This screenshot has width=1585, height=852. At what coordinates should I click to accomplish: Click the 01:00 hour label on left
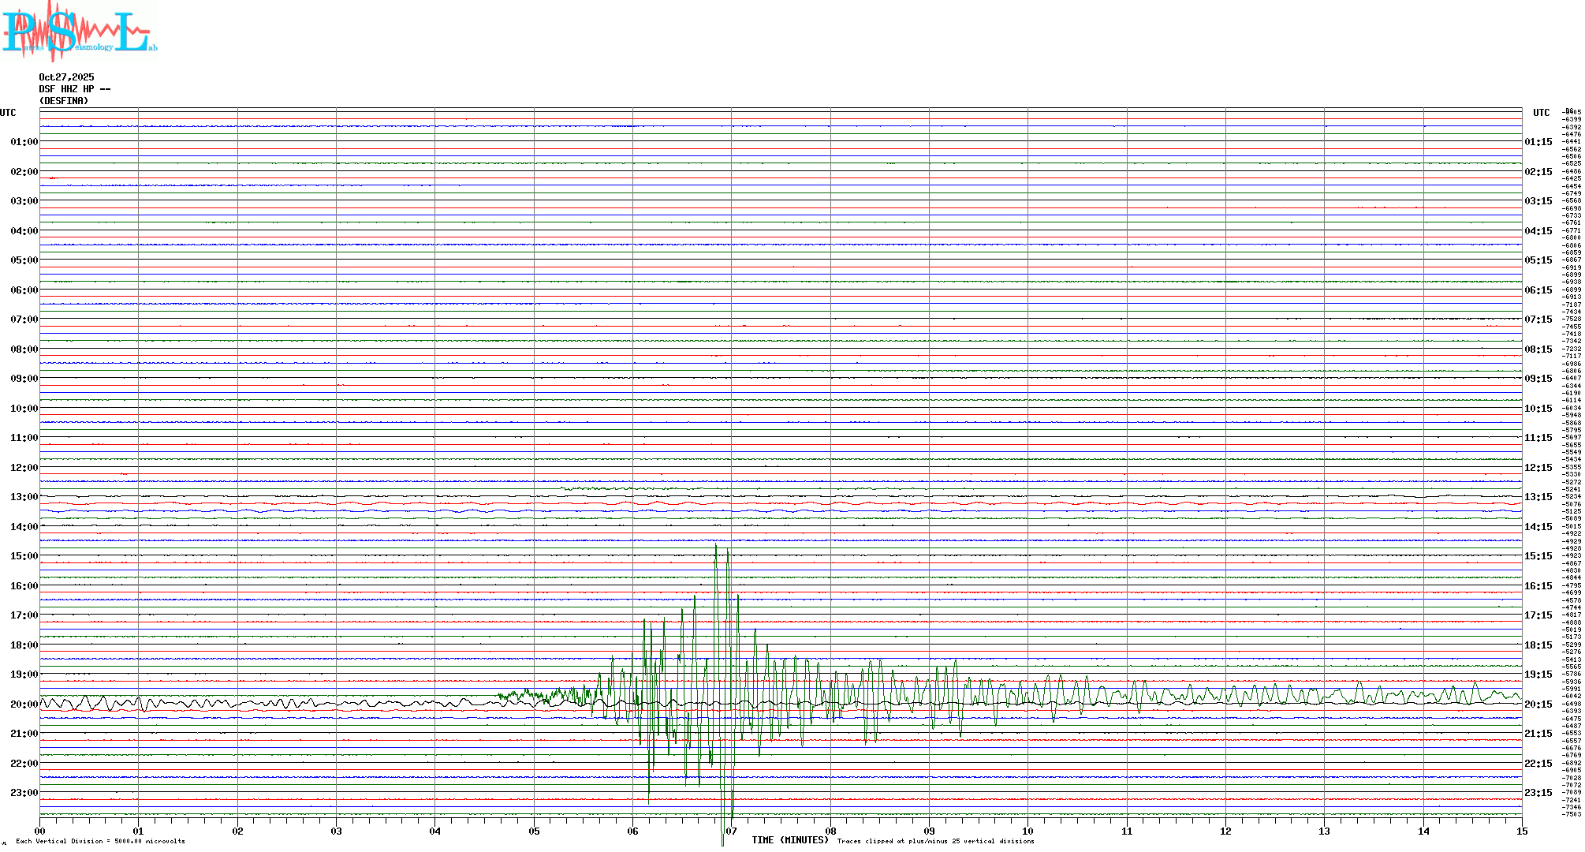(x=24, y=142)
